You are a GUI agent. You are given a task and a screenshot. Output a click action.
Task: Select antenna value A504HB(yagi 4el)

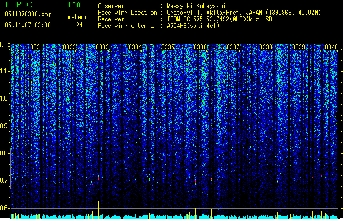click(x=193, y=26)
